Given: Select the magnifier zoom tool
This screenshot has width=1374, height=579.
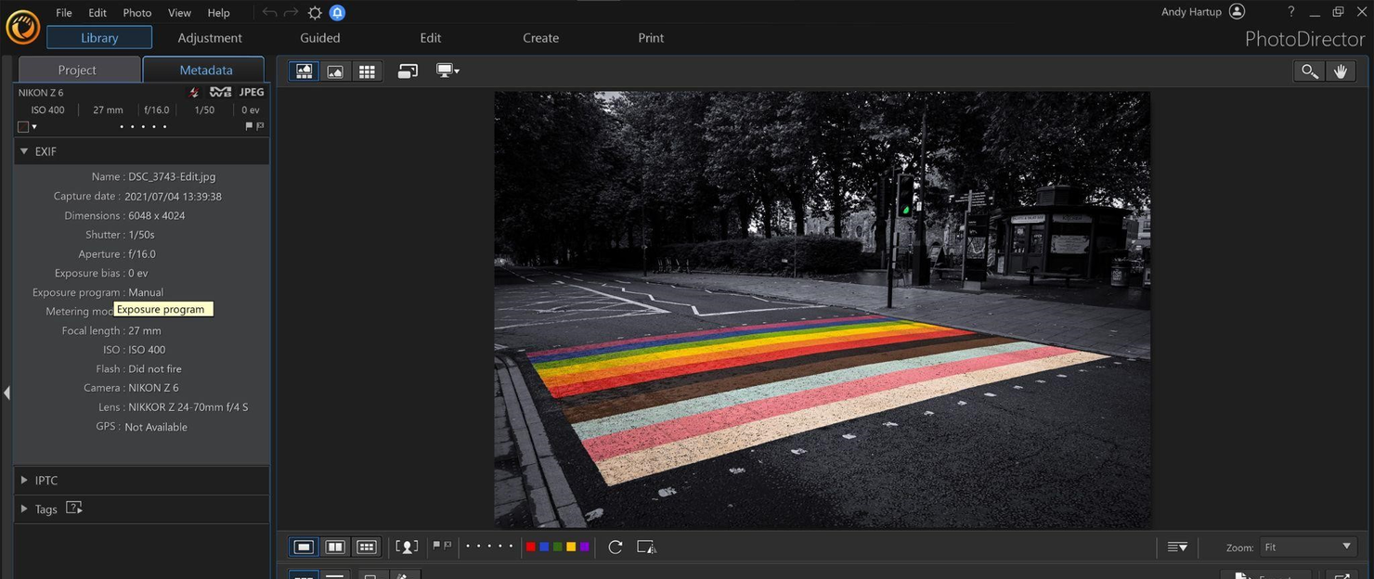Looking at the screenshot, I should coord(1309,71).
